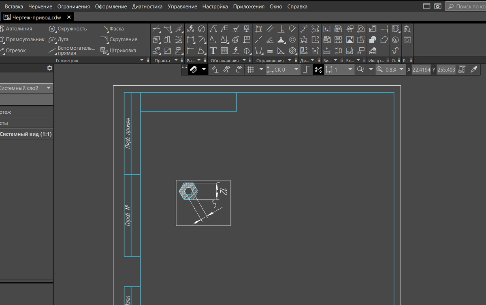Click the surface roughness symbol icon

(235, 29)
